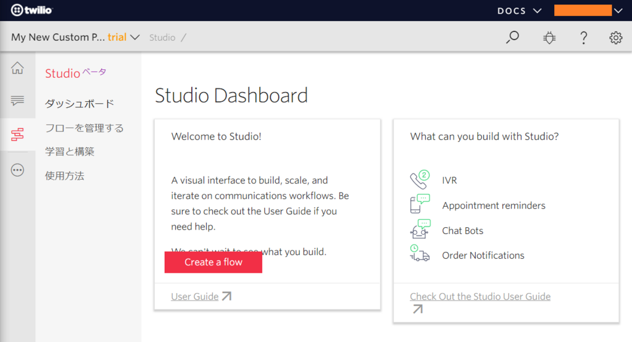Click the Create a flow button
The height and width of the screenshot is (342, 632).
pyautogui.click(x=213, y=262)
